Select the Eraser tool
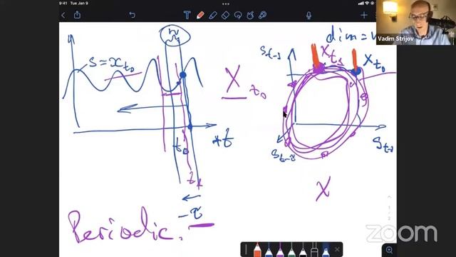The width and height of the screenshot is (456, 257). (x=225, y=15)
